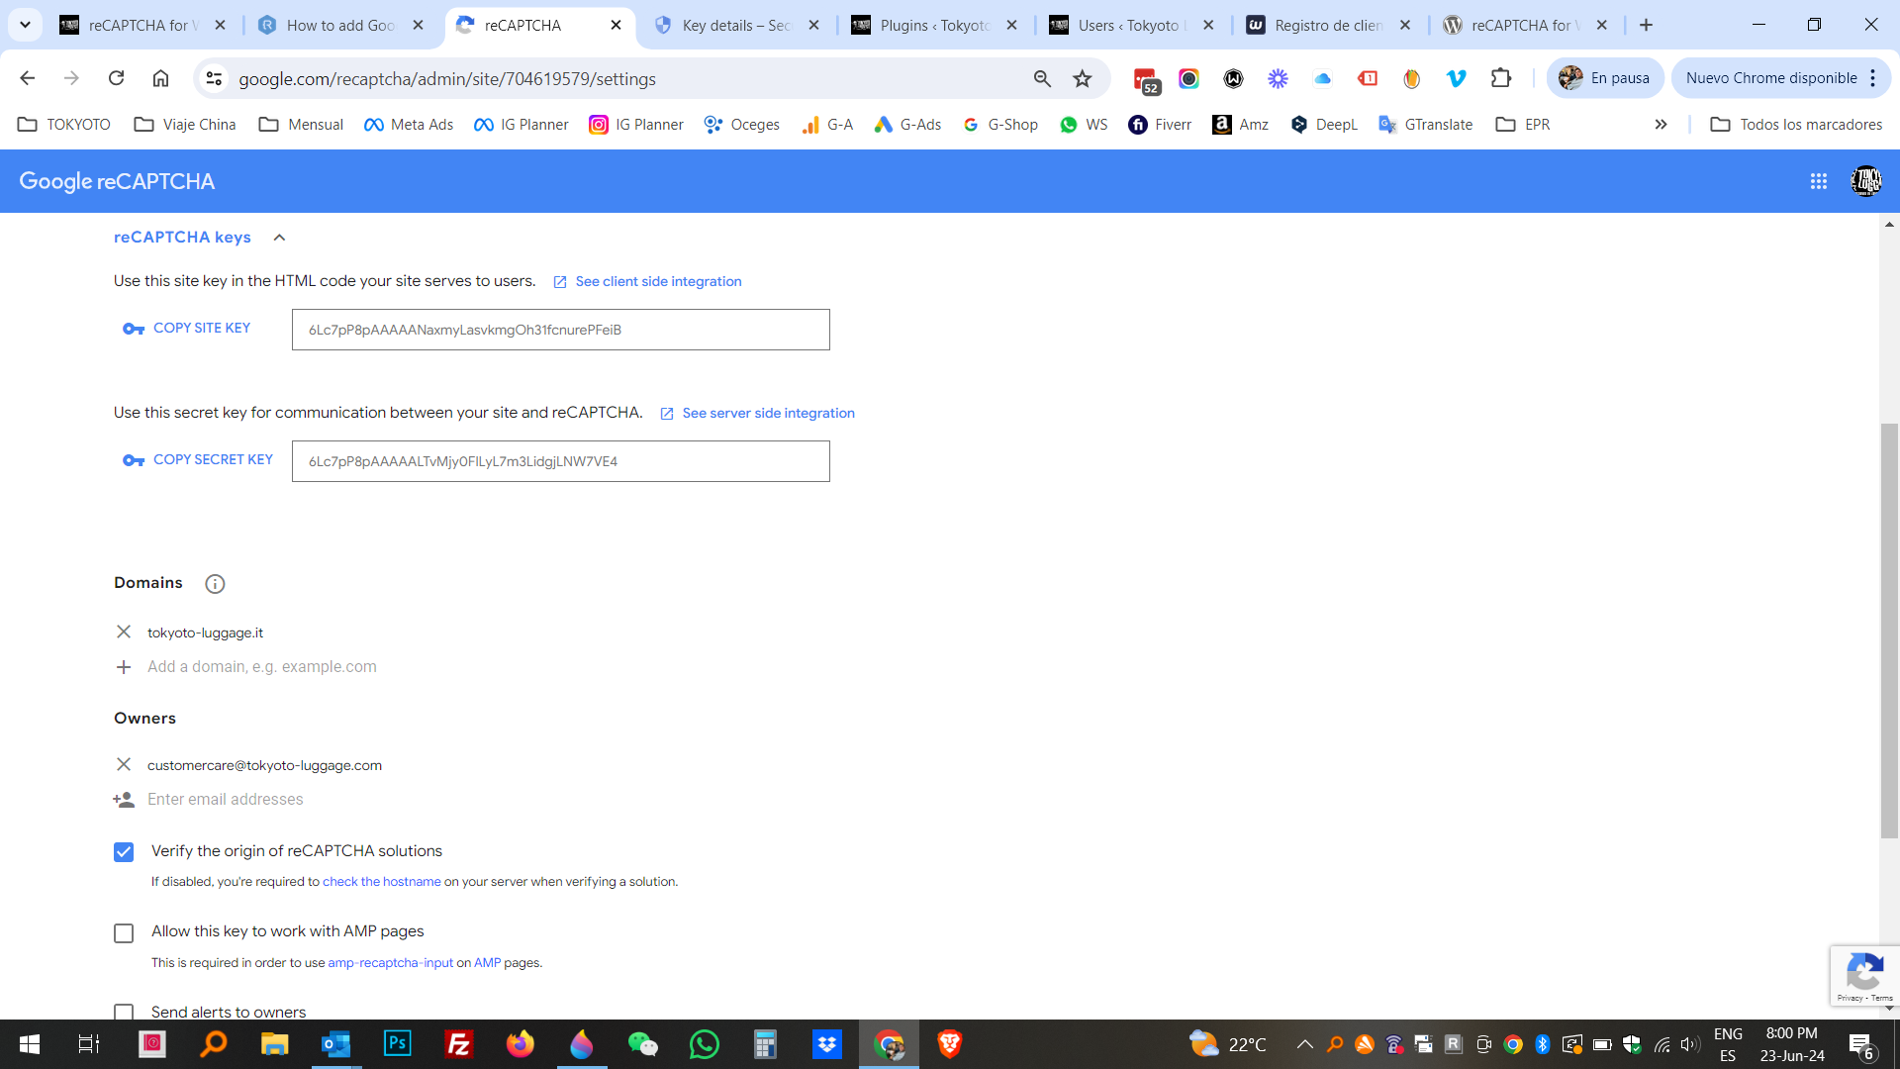The image size is (1900, 1069).
Task: Open the amp-recaptcha-input link
Action: click(391, 963)
